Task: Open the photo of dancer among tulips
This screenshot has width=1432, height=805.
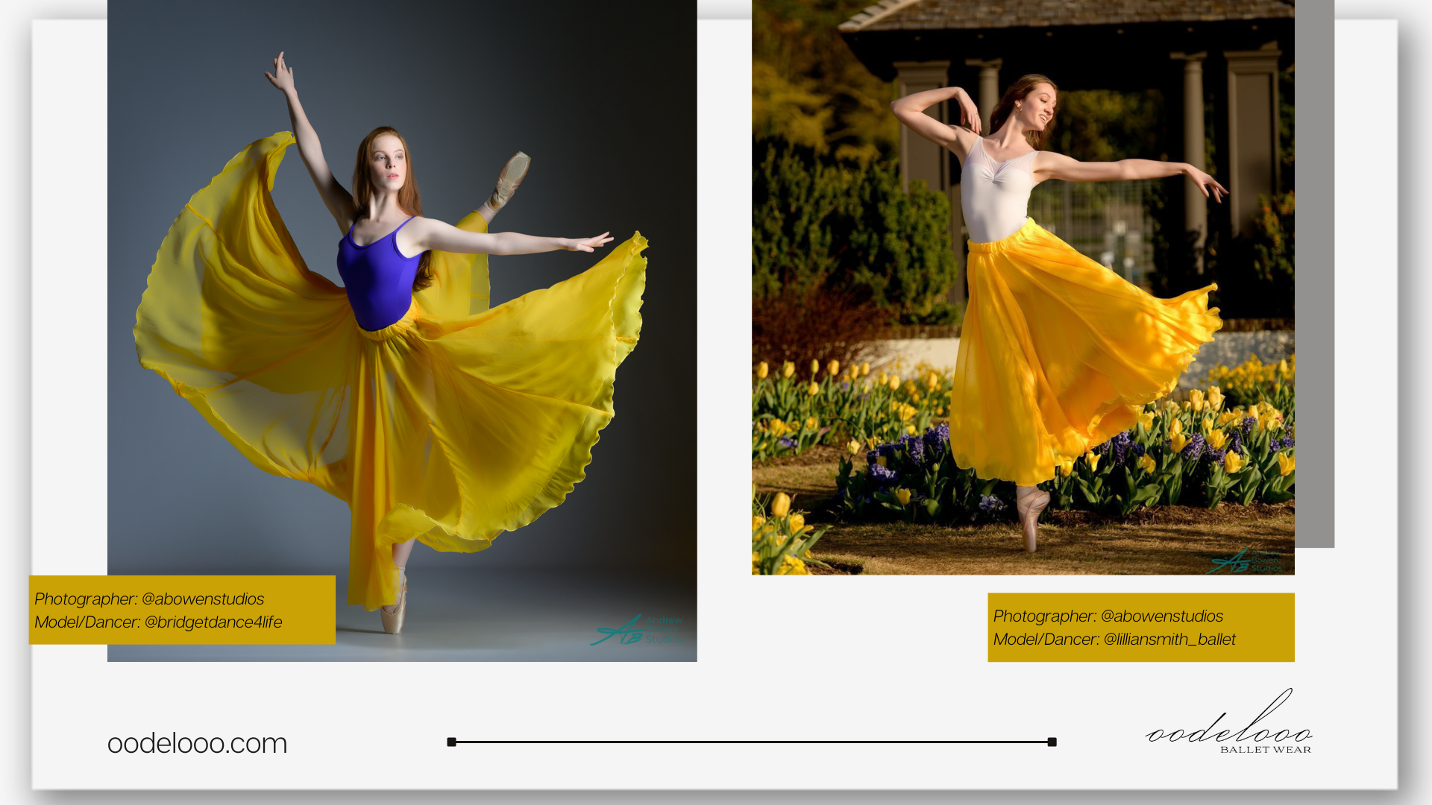Action: pos(1023,287)
